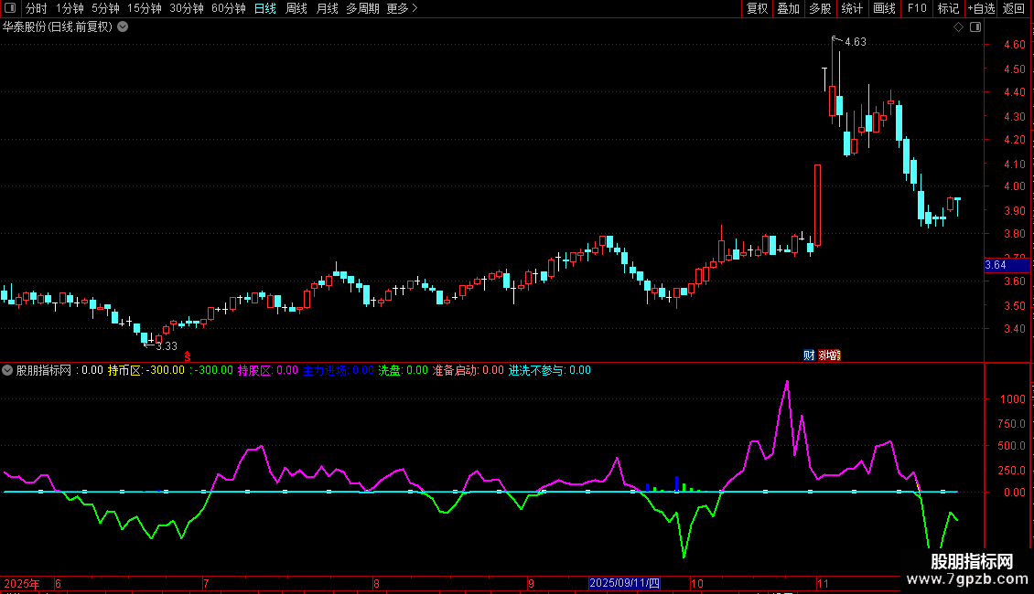
Task: Switch to 分时 intraday view
Action: click(x=37, y=8)
